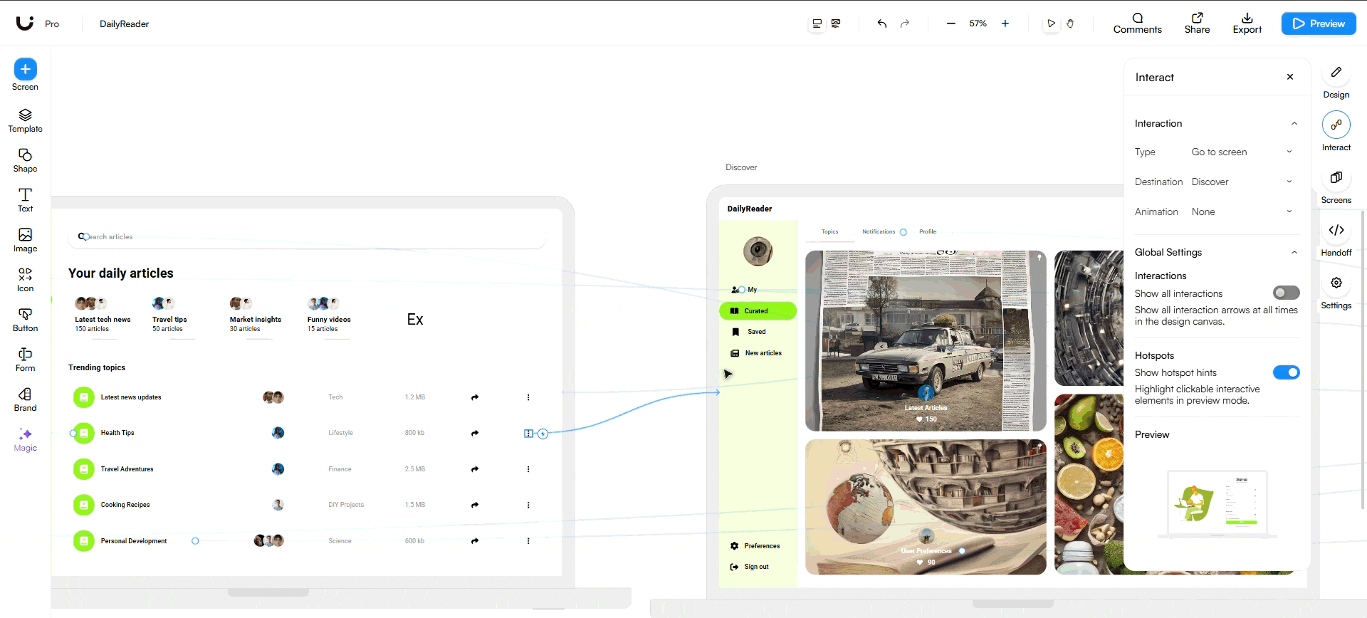
Task: Collapse the Global Settings section
Action: pyautogui.click(x=1294, y=252)
